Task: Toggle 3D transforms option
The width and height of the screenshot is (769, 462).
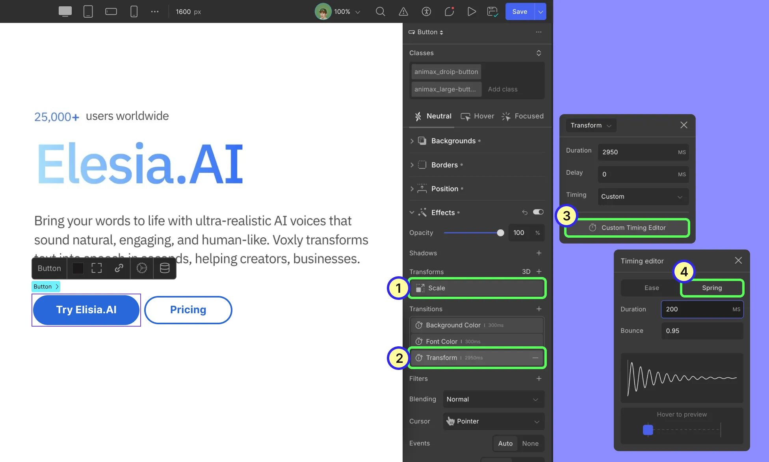Action: [526, 272]
